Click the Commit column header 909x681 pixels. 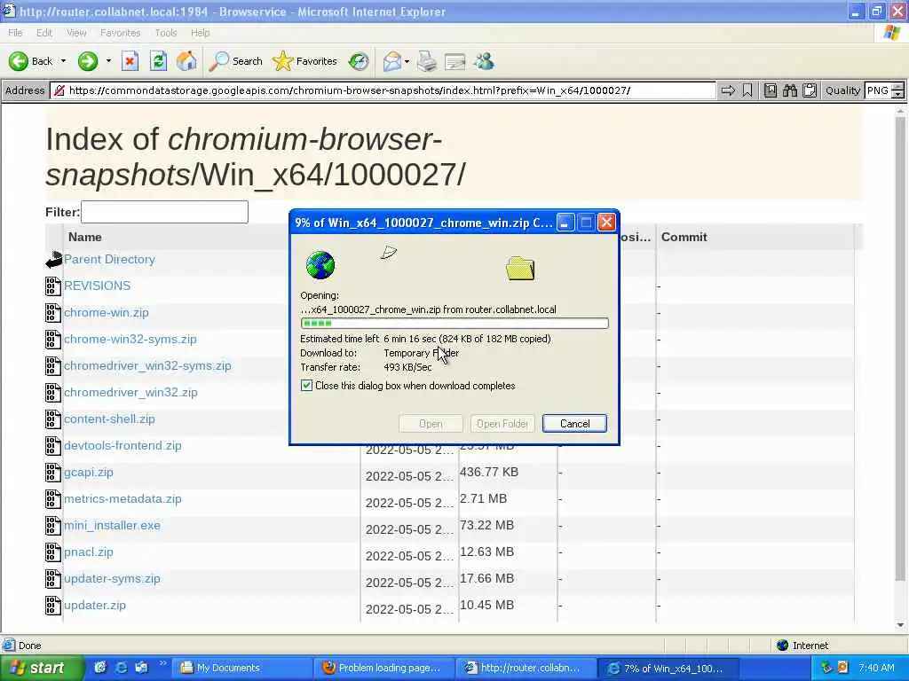point(684,237)
